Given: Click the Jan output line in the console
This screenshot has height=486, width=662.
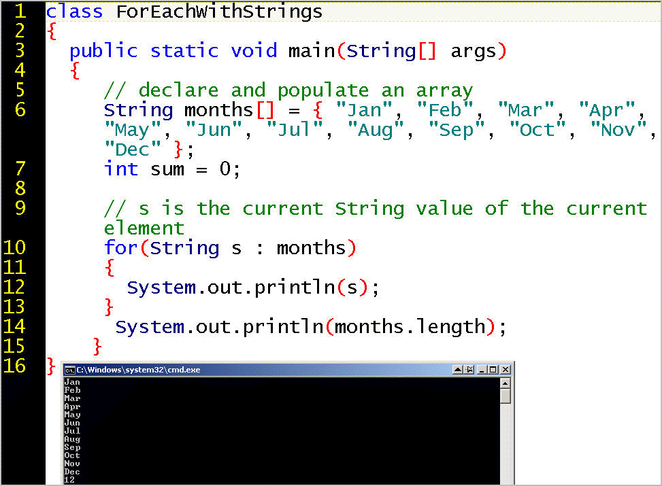Looking at the screenshot, I should pyautogui.click(x=72, y=382).
